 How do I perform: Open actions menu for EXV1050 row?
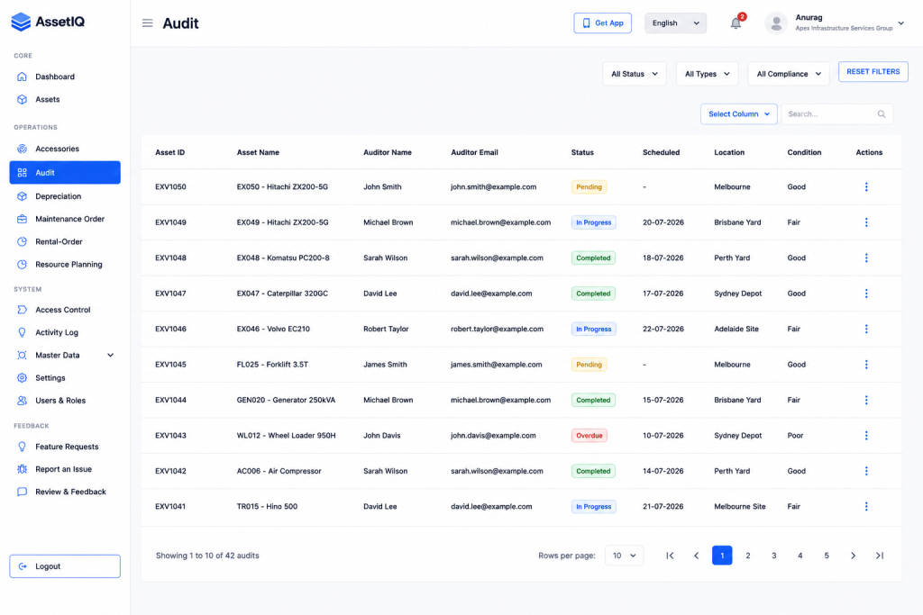click(x=866, y=187)
